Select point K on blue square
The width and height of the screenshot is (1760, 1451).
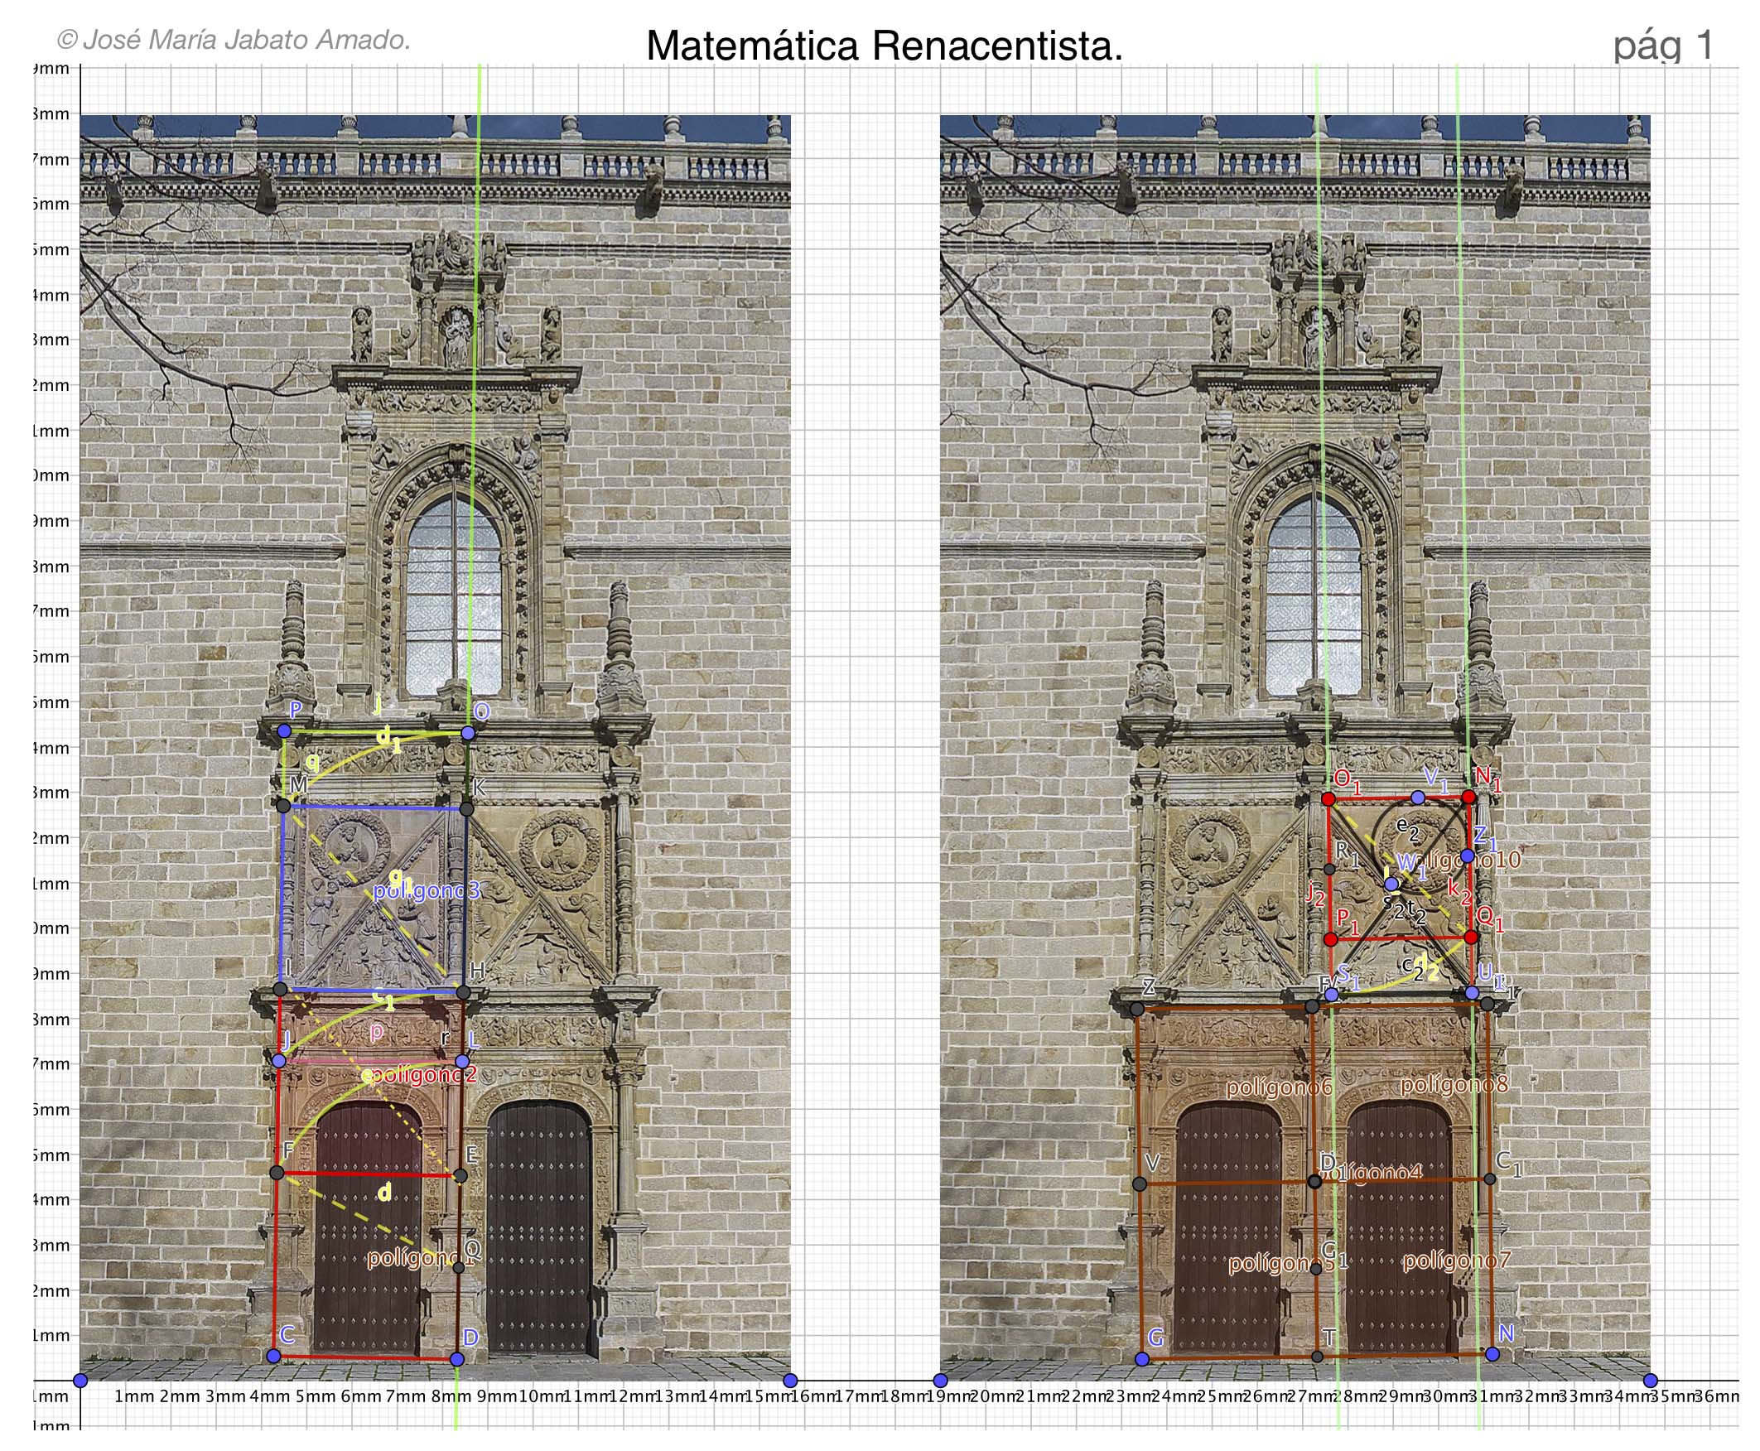click(x=467, y=809)
